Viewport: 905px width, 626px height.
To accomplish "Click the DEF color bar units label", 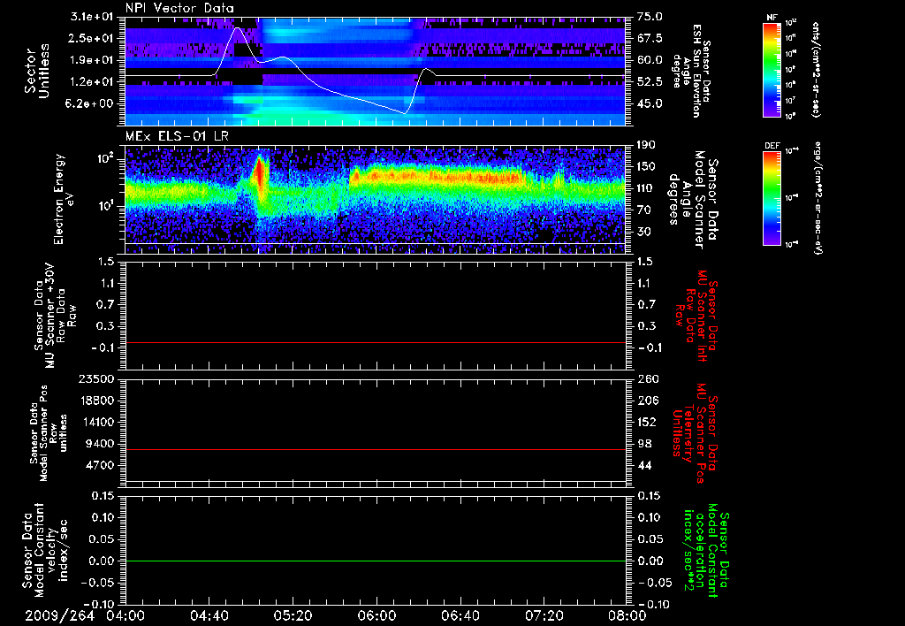I will pyautogui.click(x=817, y=198).
